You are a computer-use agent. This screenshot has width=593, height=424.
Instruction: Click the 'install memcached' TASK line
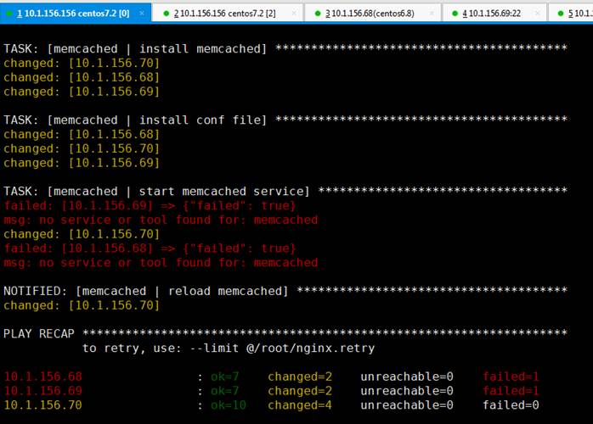(x=285, y=48)
